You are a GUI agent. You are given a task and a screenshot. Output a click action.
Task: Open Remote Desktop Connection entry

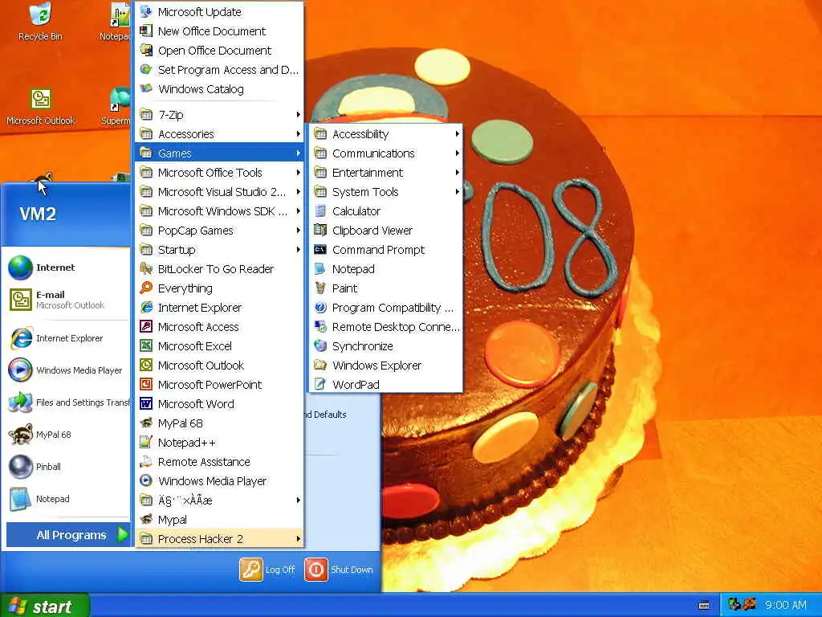tap(386, 327)
